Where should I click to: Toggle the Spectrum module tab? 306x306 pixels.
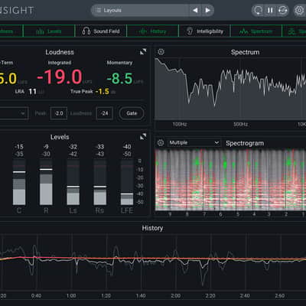pos(256,31)
